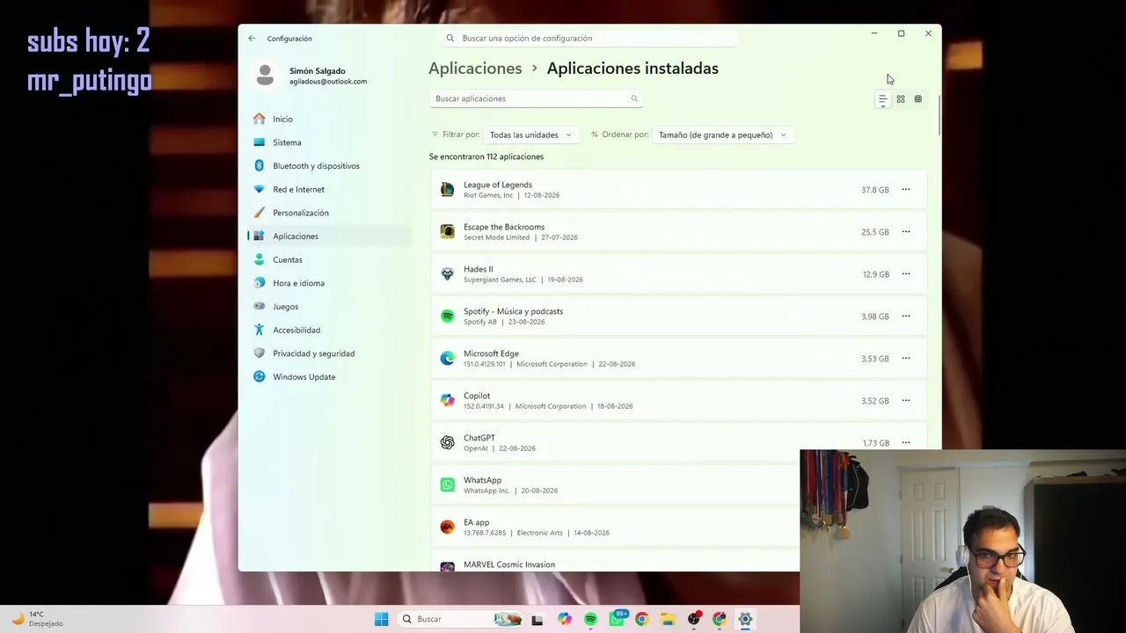Screen dimensions: 1126x633
Task: Click the ChatGPT app icon
Action: (448, 443)
